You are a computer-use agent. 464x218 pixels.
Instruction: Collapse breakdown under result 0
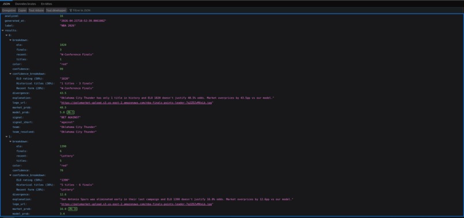click(x=10, y=40)
